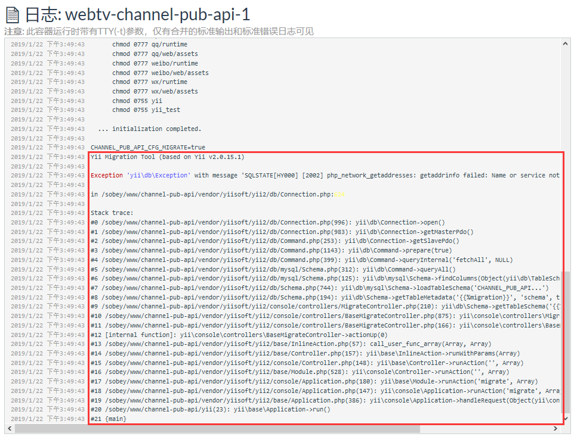This screenshot has width=577, height=446.
Task: Click the 'CHANNEL_PUB_API_CFG_MIGRATE=true' log line
Action: coord(147,148)
